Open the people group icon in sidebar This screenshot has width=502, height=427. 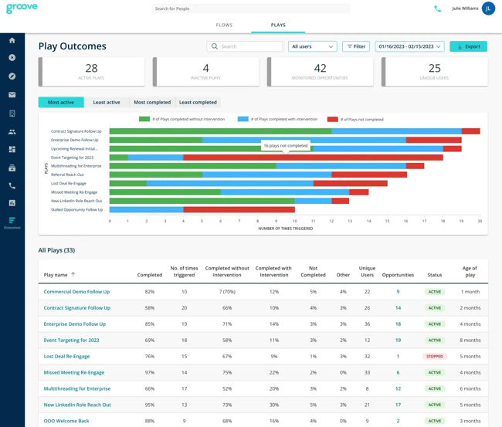point(12,131)
